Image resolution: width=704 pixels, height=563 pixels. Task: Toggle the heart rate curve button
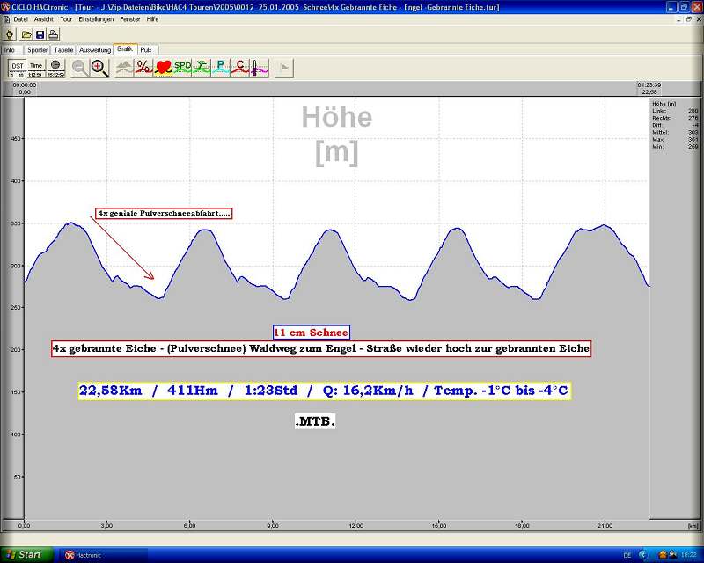(163, 68)
